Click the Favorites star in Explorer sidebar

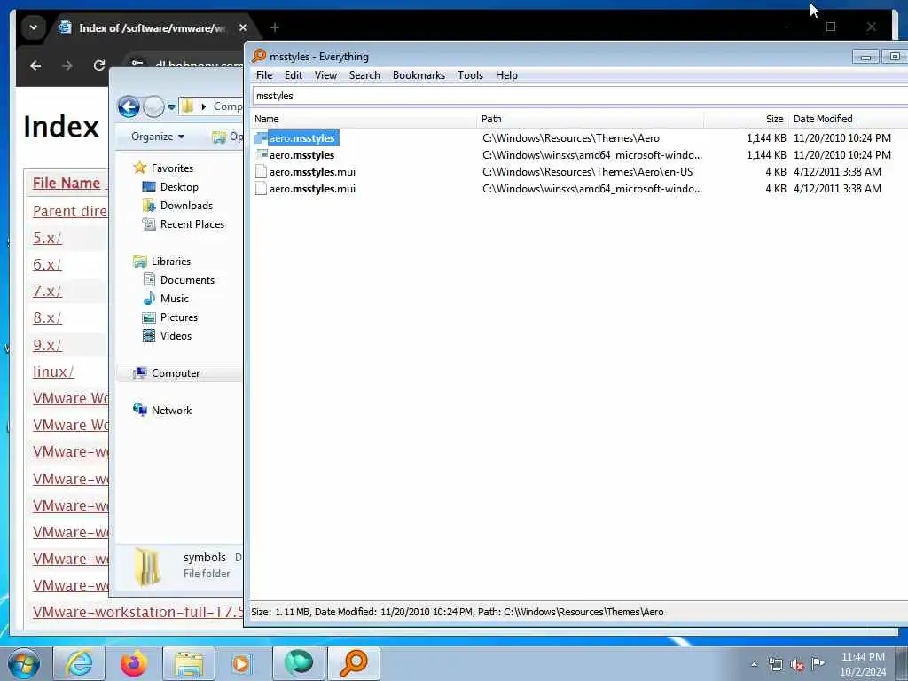point(139,168)
